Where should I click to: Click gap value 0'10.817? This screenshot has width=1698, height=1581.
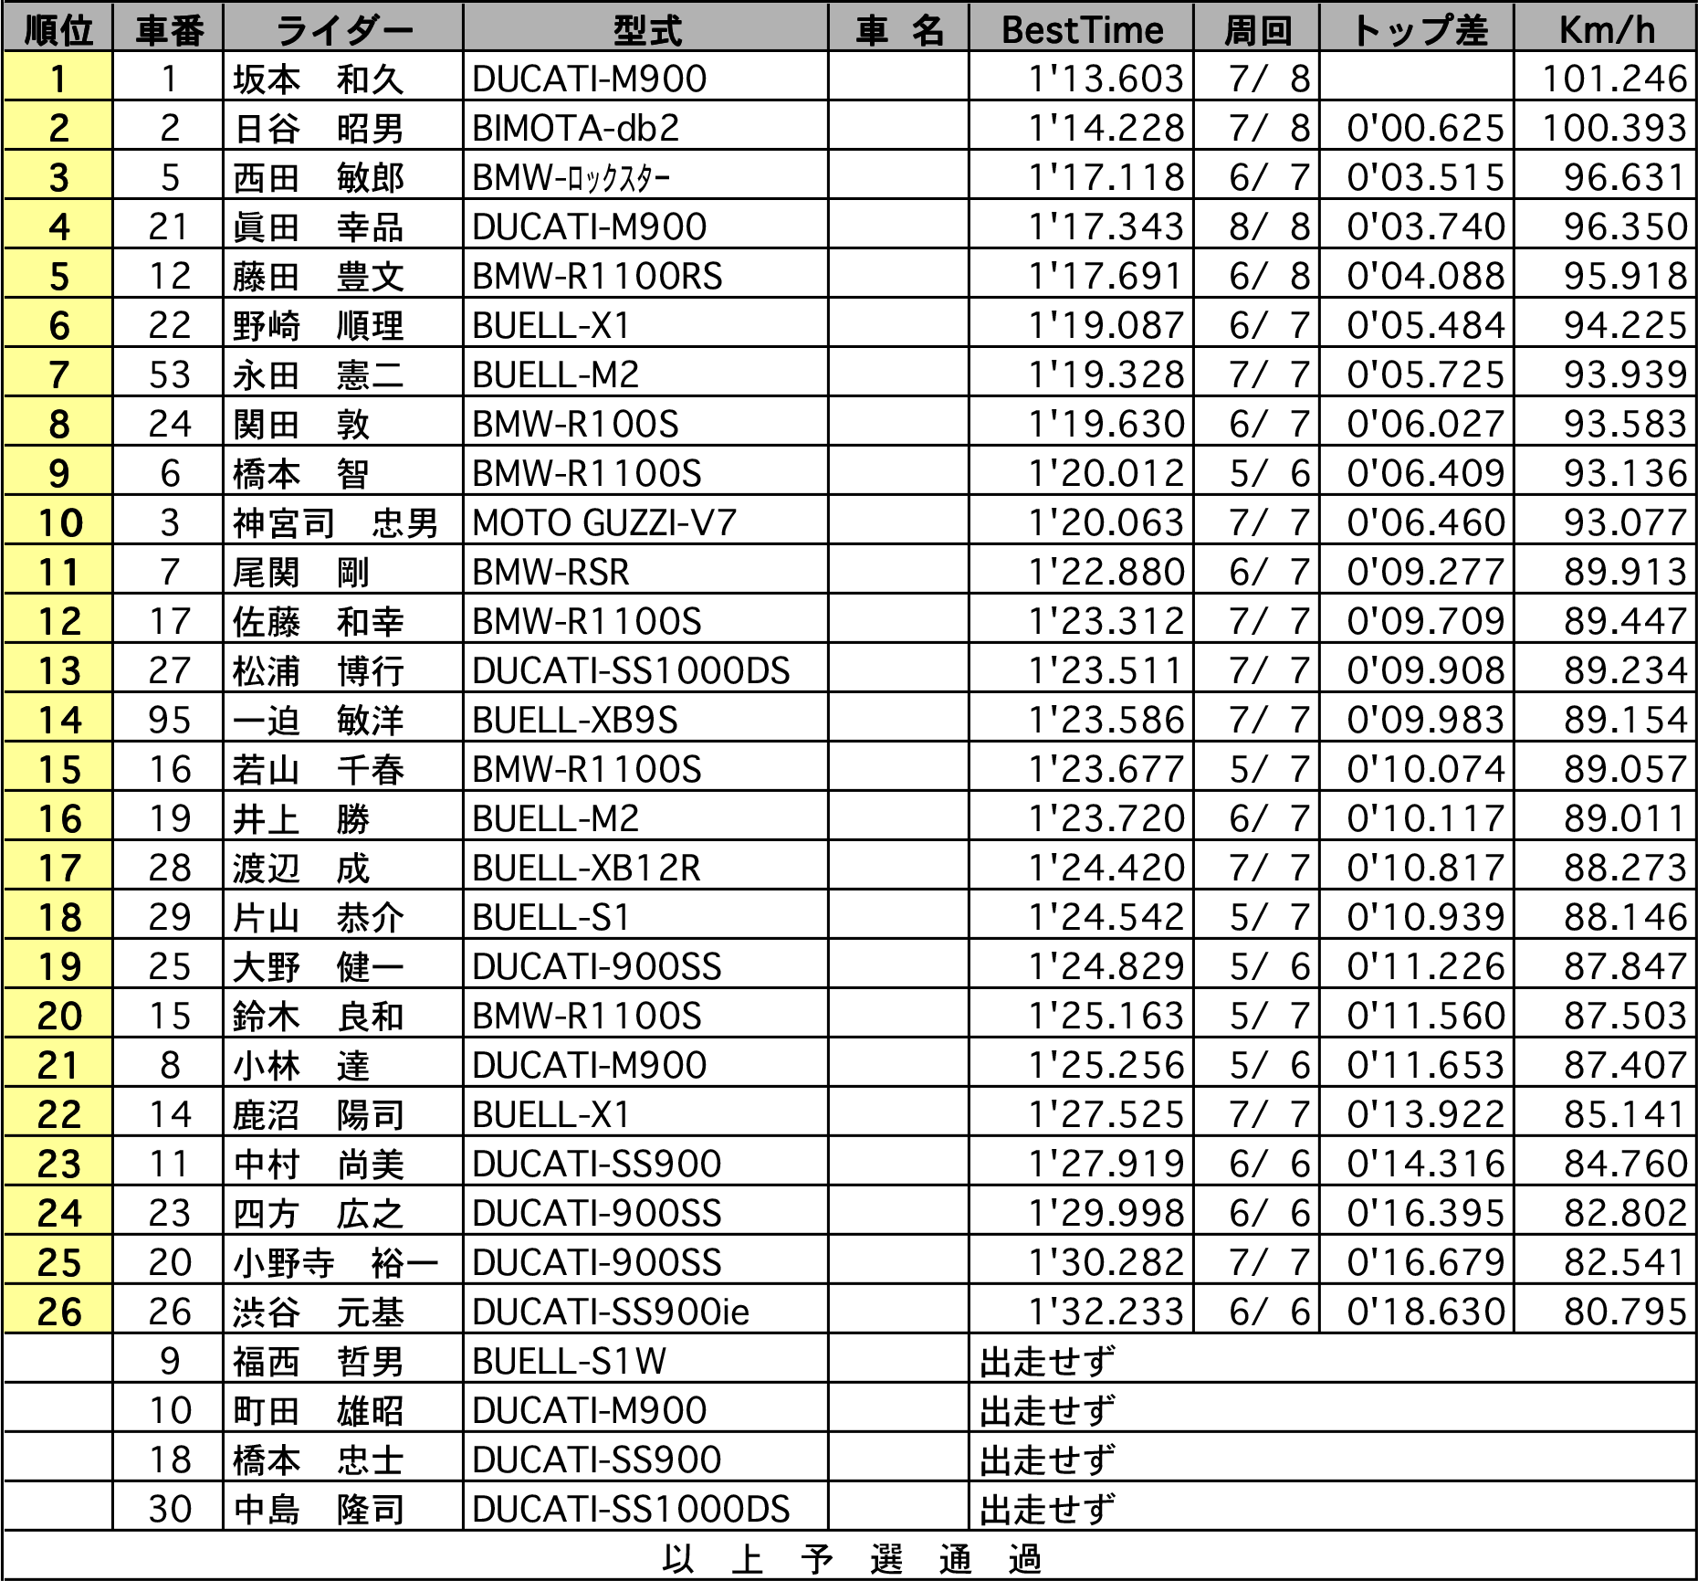pyautogui.click(x=1425, y=868)
